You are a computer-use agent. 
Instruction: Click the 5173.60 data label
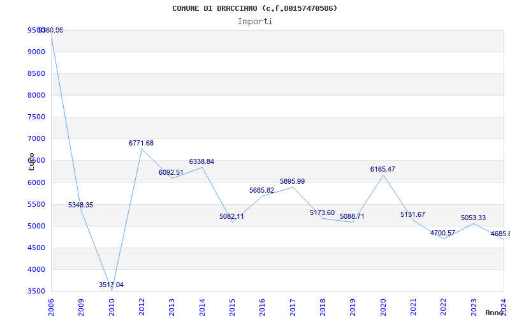(323, 213)
